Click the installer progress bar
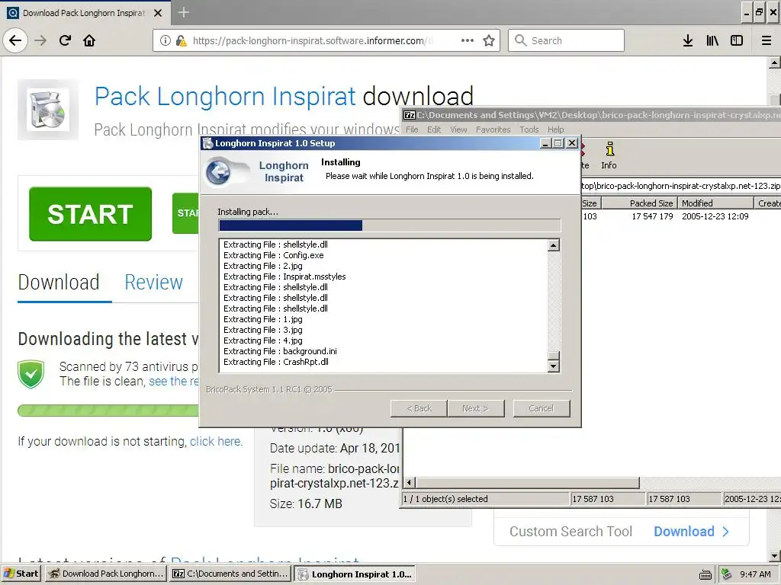This screenshot has height=585, width=781. pyautogui.click(x=390, y=225)
